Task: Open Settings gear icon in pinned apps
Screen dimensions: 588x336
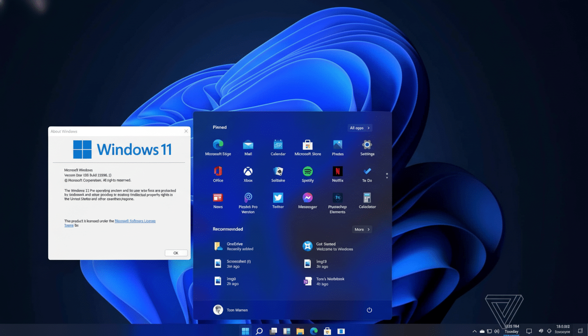Action: point(367,145)
